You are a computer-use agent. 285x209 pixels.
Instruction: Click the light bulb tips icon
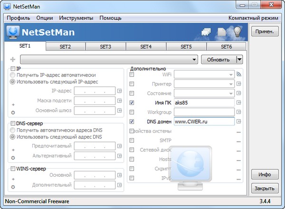(237, 32)
